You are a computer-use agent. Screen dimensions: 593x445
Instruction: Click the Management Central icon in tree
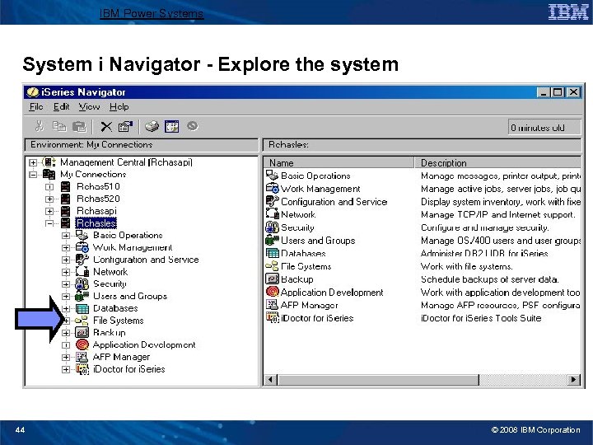[x=49, y=162]
